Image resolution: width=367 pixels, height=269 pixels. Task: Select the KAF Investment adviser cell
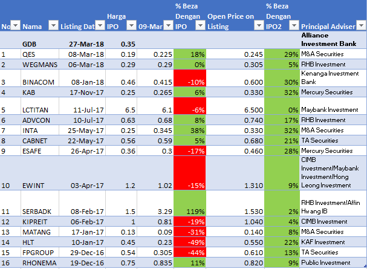333,242
